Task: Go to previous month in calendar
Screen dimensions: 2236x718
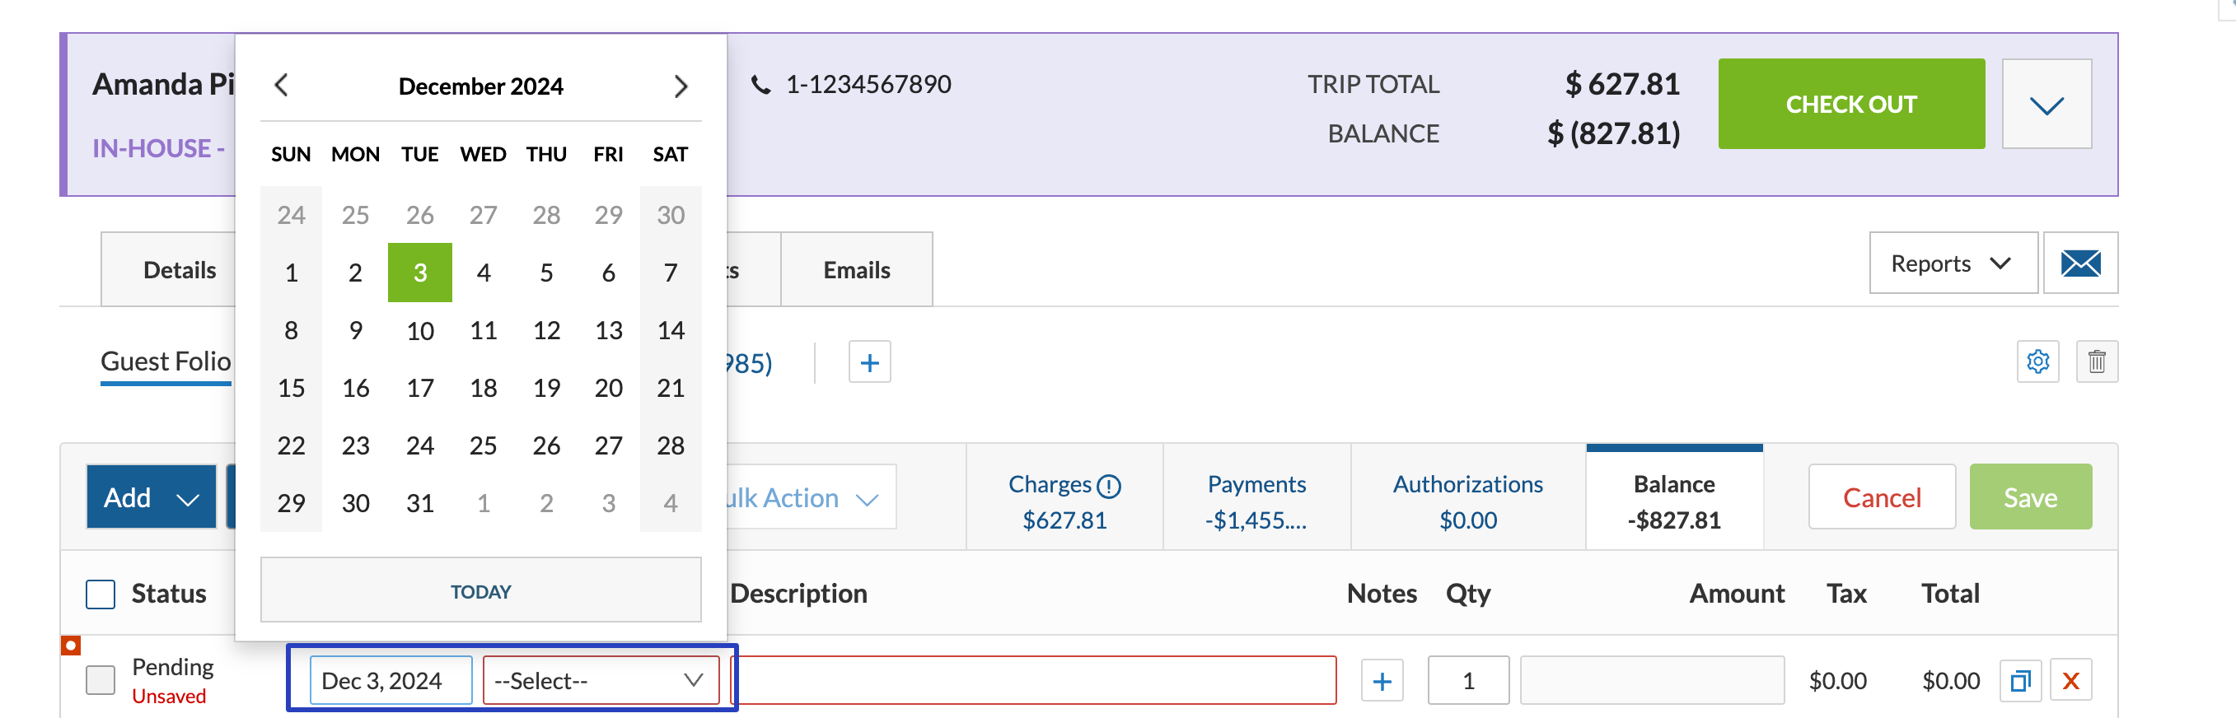Action: 280,85
